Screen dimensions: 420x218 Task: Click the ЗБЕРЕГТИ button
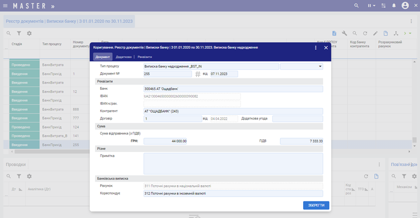316,205
